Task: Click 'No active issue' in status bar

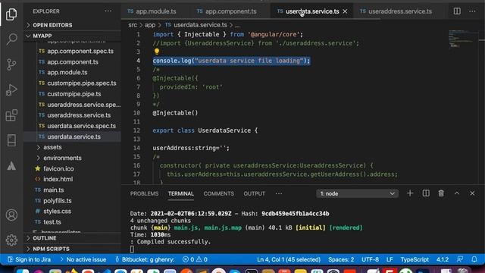Action: [x=83, y=259]
